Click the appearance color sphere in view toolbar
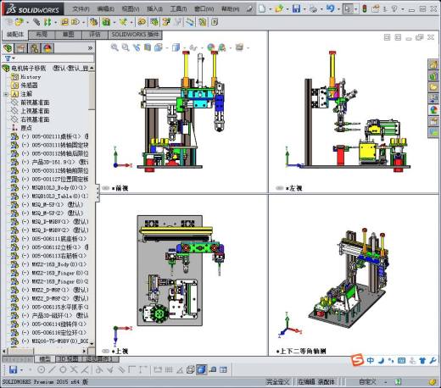This screenshot has height=388, width=441. click(x=211, y=47)
